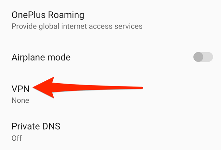Select the "None" status under VPN
This screenshot has height=150, width=221.
pyautogui.click(x=20, y=100)
